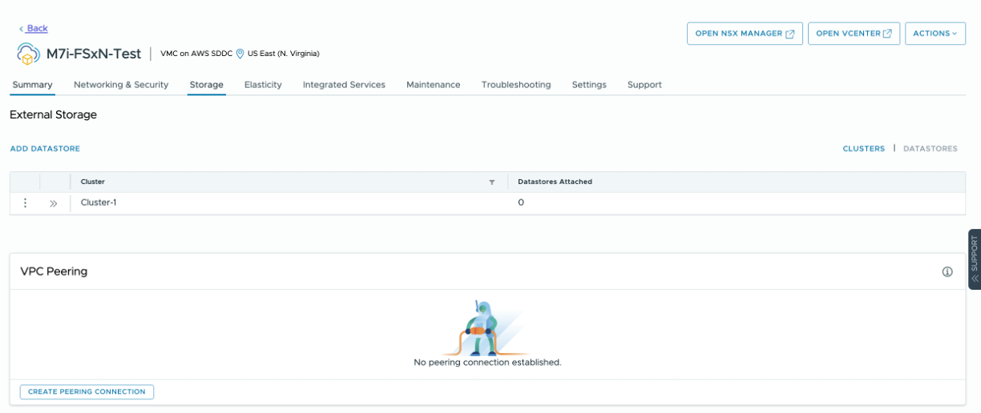Click the No peering connection established message
Image resolution: width=981 pixels, height=413 pixels.
[x=487, y=363]
